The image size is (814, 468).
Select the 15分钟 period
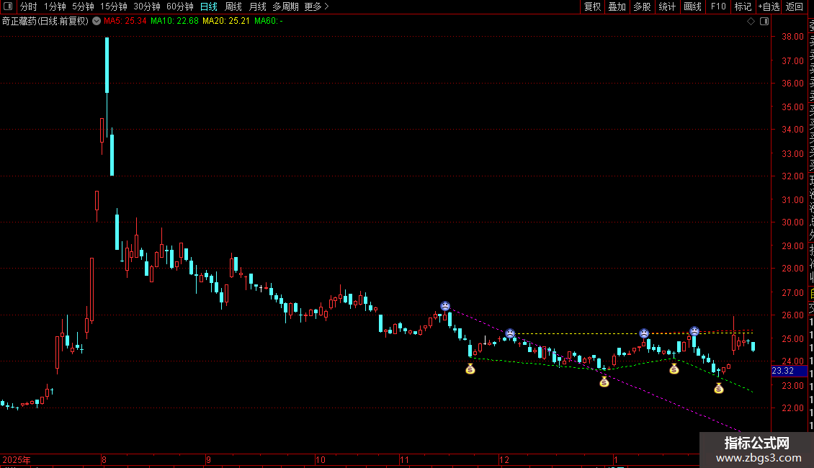(x=114, y=6)
